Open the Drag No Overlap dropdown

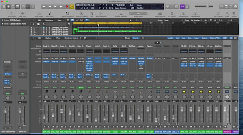pos(196,20)
